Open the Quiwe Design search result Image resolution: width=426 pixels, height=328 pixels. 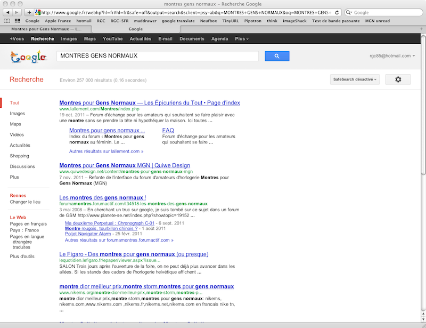[x=125, y=165]
